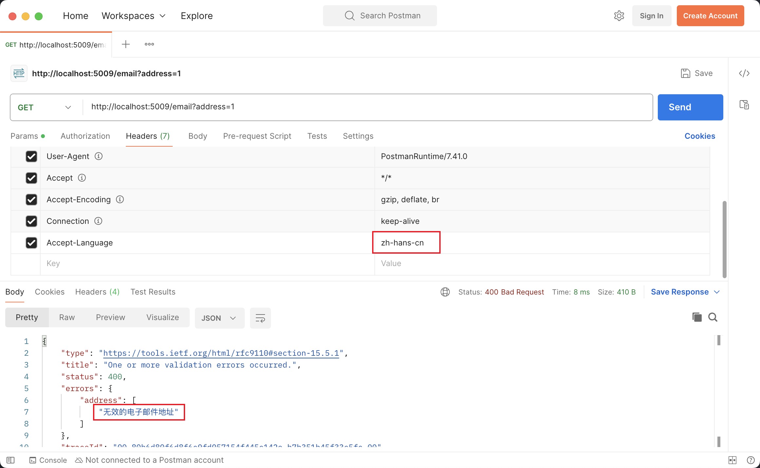Toggle the Accept-Language checkbox
The height and width of the screenshot is (468, 760).
pyautogui.click(x=30, y=243)
